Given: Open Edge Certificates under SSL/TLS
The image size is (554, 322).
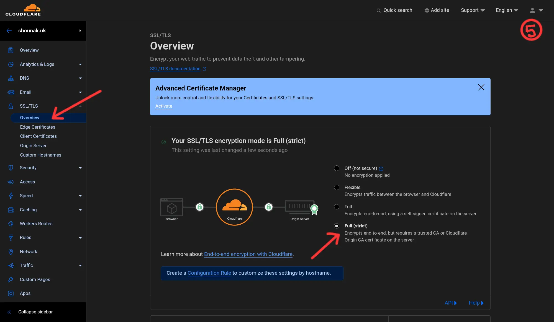Looking at the screenshot, I should [x=38, y=127].
